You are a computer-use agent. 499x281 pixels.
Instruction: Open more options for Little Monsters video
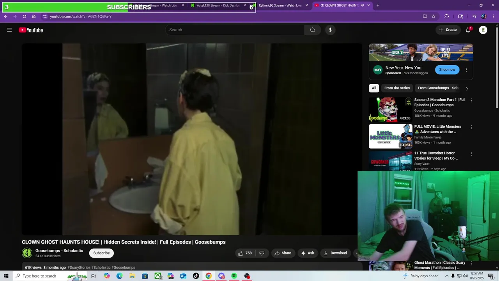click(471, 127)
